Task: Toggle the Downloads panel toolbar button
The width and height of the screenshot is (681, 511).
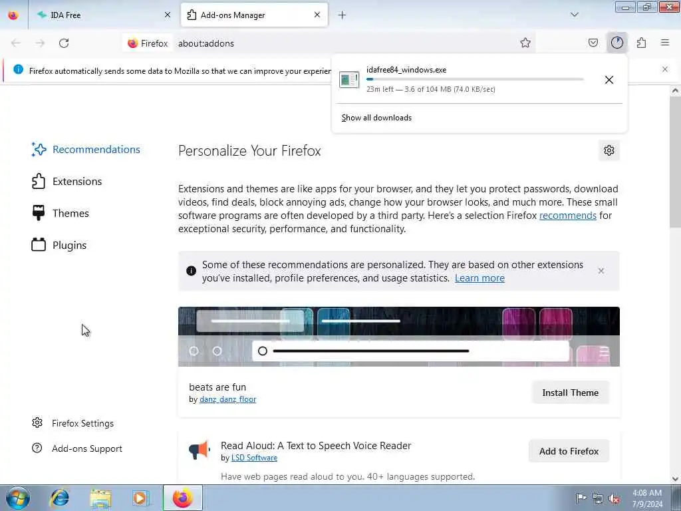Action: pyautogui.click(x=616, y=43)
